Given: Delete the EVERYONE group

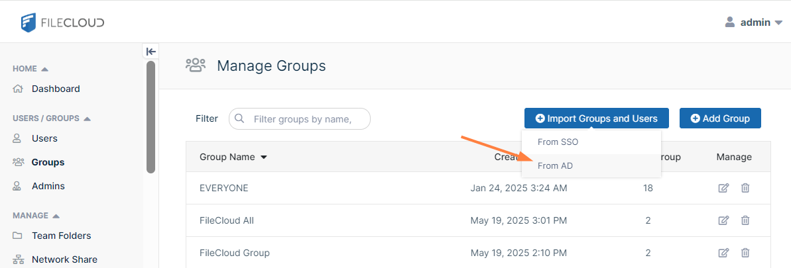Looking at the screenshot, I should [x=745, y=188].
